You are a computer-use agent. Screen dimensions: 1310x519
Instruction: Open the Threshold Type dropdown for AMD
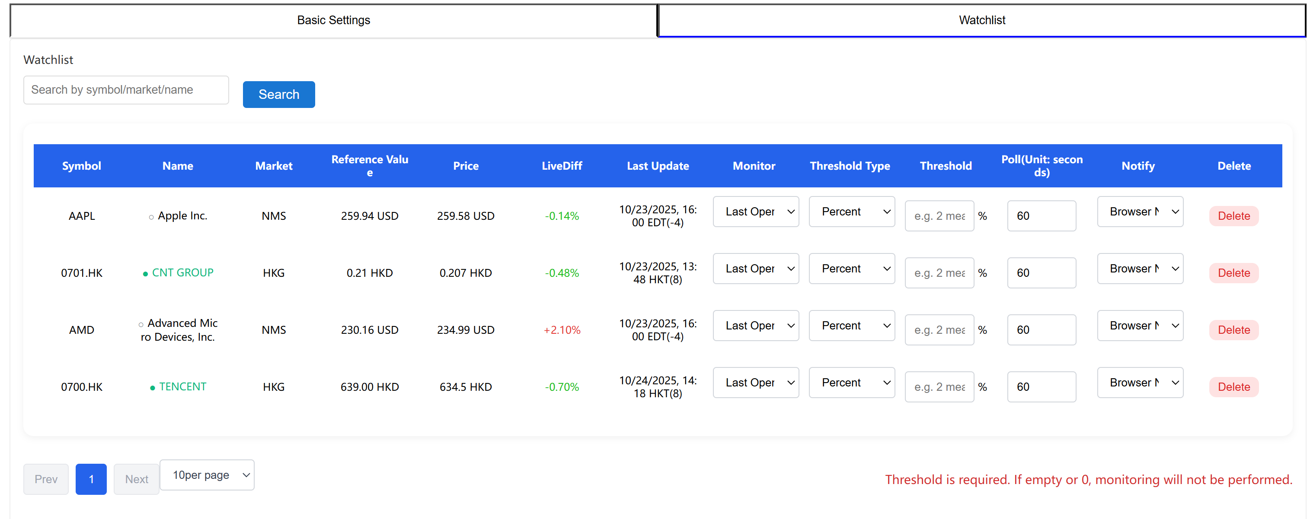(852, 326)
